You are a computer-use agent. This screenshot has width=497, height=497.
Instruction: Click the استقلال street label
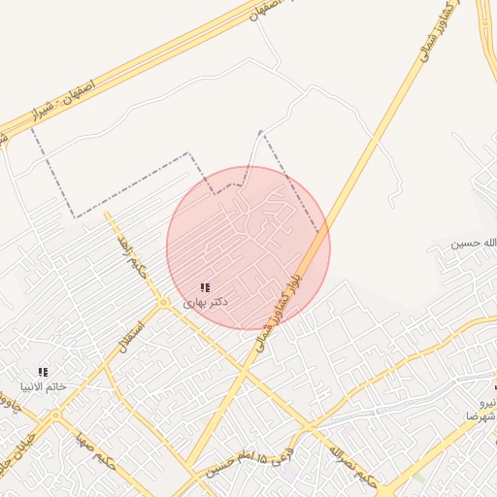[131, 338]
